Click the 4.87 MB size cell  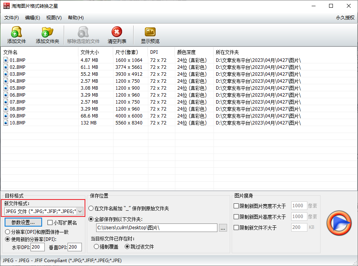tap(89, 60)
